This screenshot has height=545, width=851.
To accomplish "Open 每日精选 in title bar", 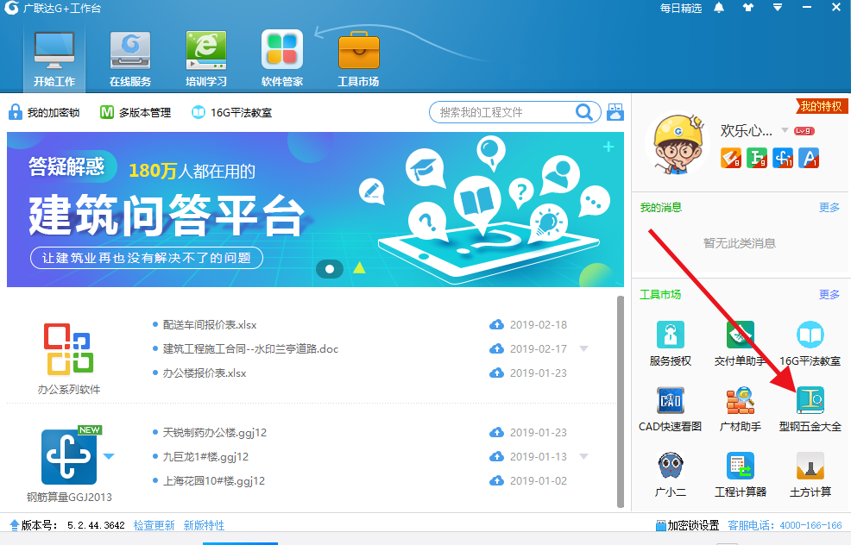I will pyautogui.click(x=681, y=8).
